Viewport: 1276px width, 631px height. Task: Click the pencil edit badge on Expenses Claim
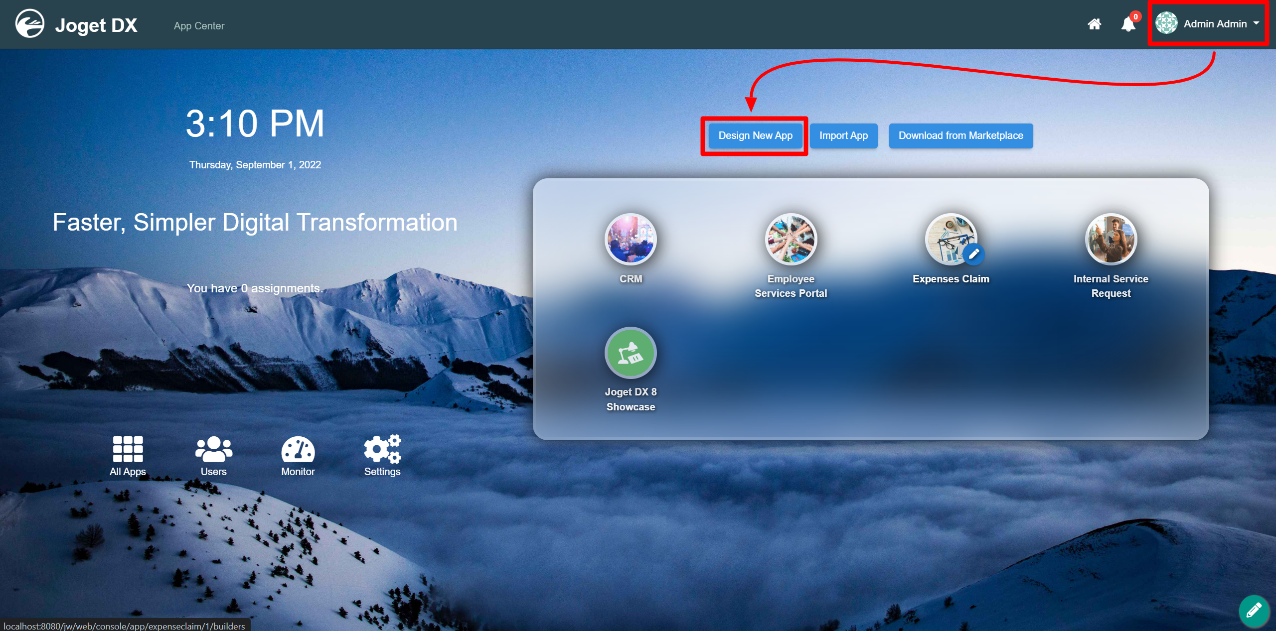[973, 254]
